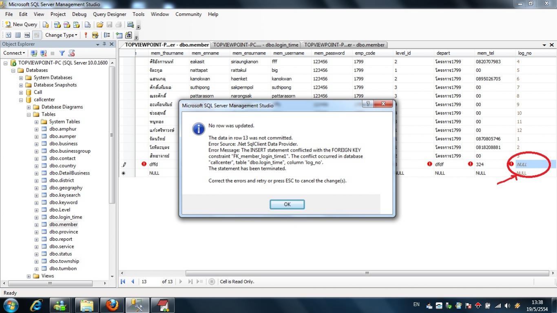This screenshot has width=557, height=313.
Task: Click the Verify SQL Syntax icon
Action: [95, 35]
